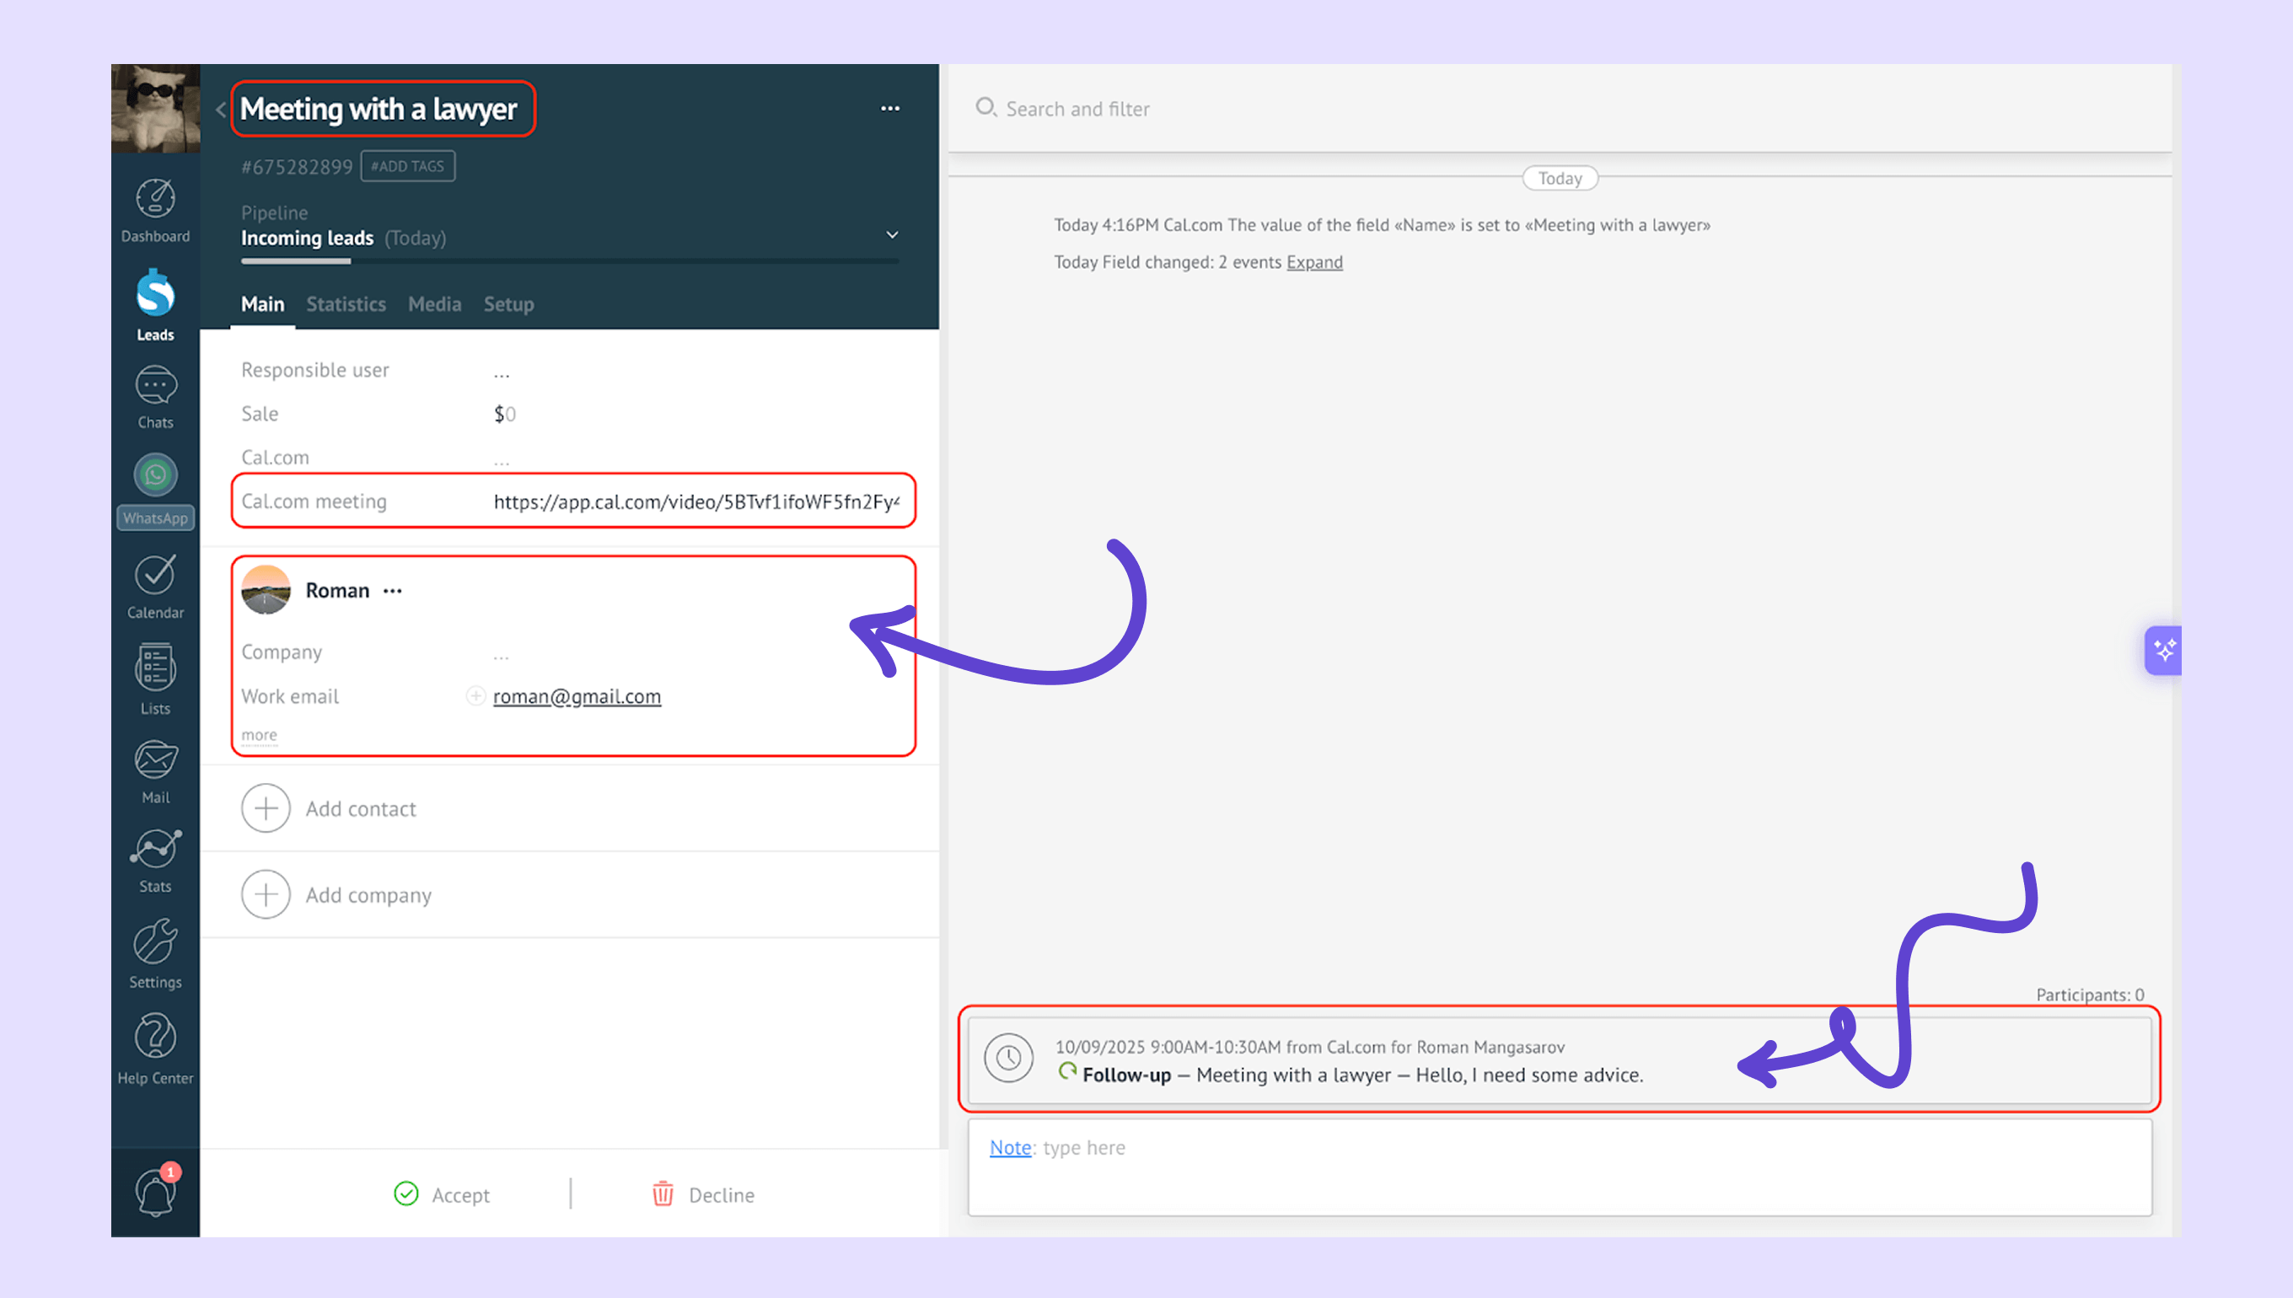The image size is (2293, 1298).
Task: Switch to the Setup tab
Action: point(508,304)
